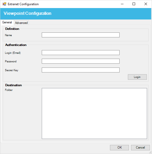Click the Authentication group heading
This screenshot has width=152, height=154.
coord(16,45)
